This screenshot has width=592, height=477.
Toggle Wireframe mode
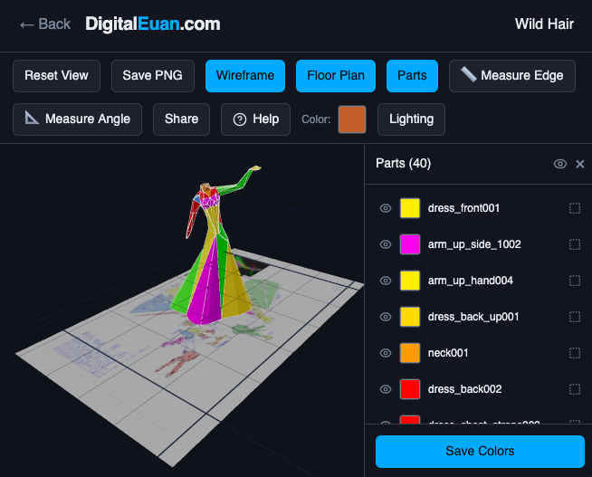tap(245, 76)
